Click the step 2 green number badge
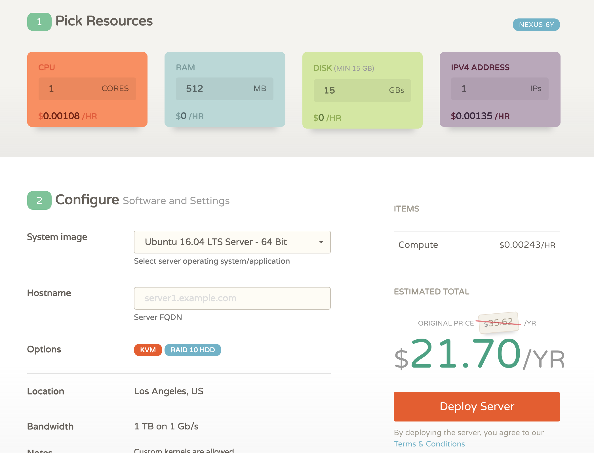Screen dimensions: 594x453 (39, 200)
